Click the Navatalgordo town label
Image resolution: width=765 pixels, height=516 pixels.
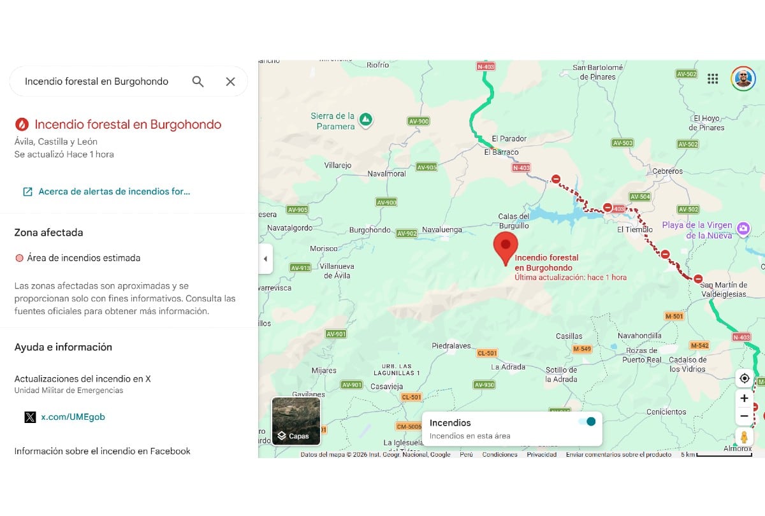pyautogui.click(x=290, y=227)
